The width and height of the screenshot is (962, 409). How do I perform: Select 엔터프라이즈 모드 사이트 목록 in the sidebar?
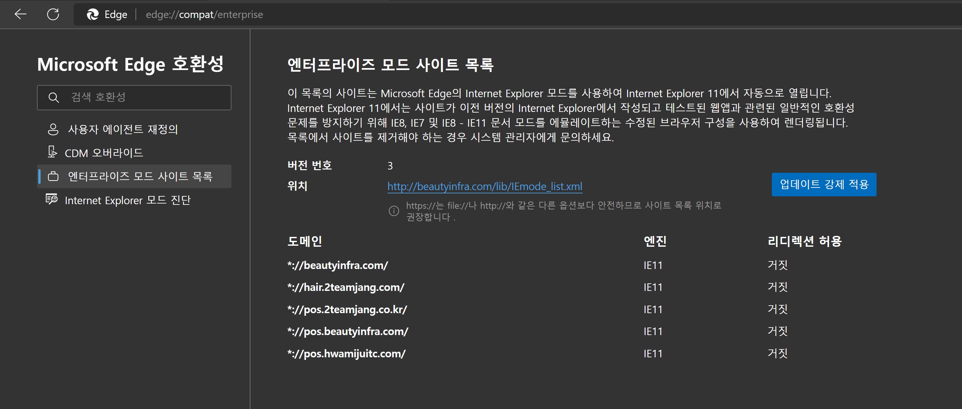click(134, 176)
